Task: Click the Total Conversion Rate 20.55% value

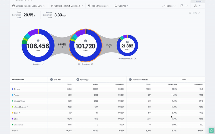Action: (29, 15)
